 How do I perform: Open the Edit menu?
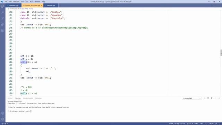[x=10, y=2]
